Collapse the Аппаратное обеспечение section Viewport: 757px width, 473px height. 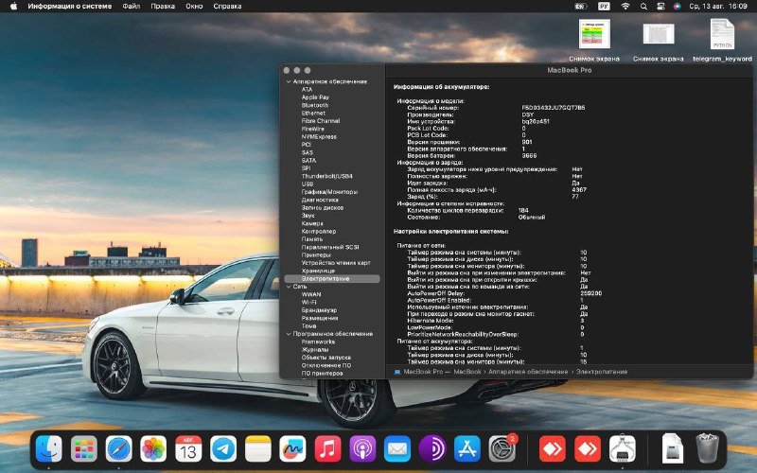click(x=289, y=81)
